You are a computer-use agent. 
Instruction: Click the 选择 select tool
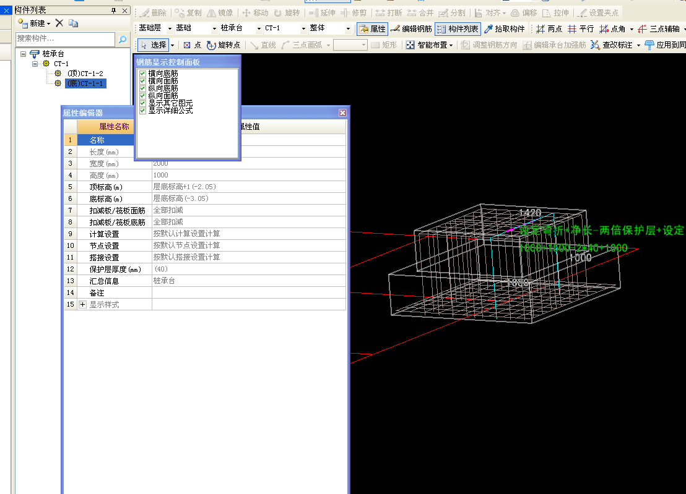154,45
